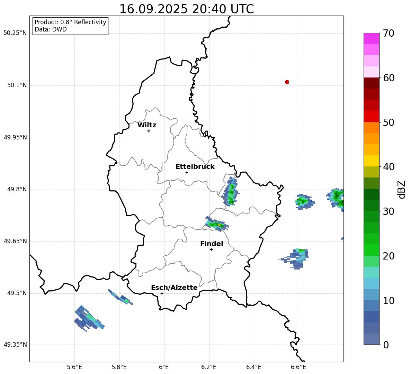Click the colorbar tick label 40
Viewport: 410px width, 374px height.
(x=389, y=167)
